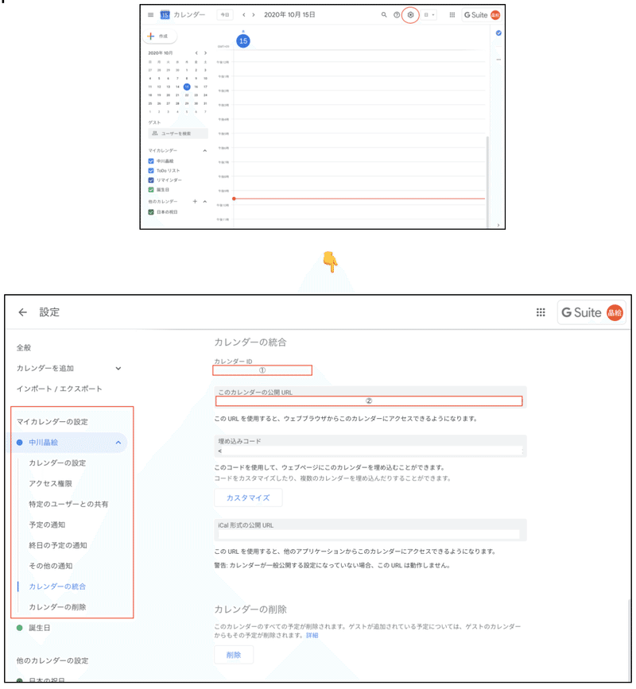The image size is (636, 689).
Task: Toggle 中川晶絵 calendar checkbox
Action: (x=151, y=161)
